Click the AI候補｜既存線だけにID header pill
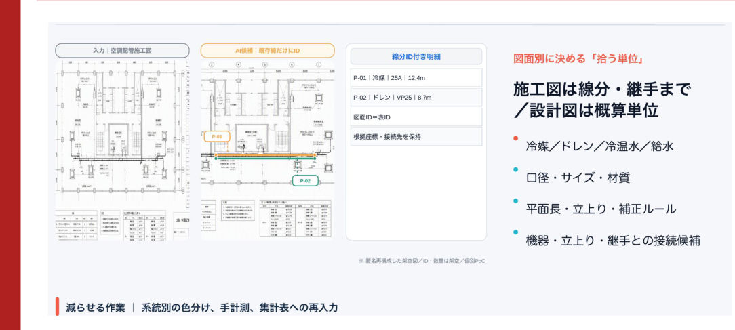 [x=268, y=51]
